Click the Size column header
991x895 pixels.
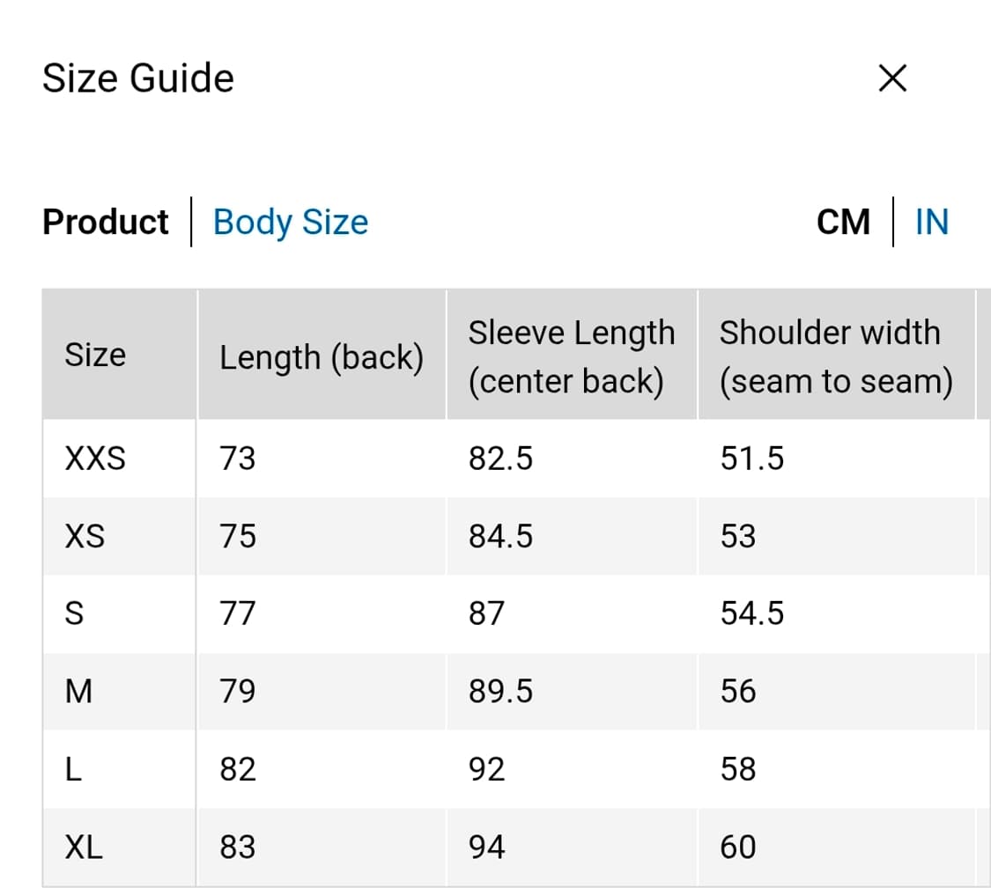pyautogui.click(x=95, y=355)
